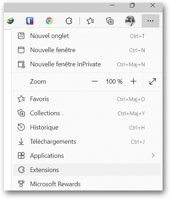Enter full screen with diagonal arrow icon
This screenshot has width=170, height=199.
[x=153, y=81]
